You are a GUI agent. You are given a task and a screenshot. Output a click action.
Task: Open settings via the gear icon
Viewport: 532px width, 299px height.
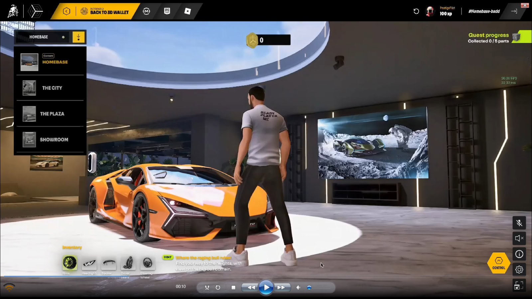(x=519, y=269)
